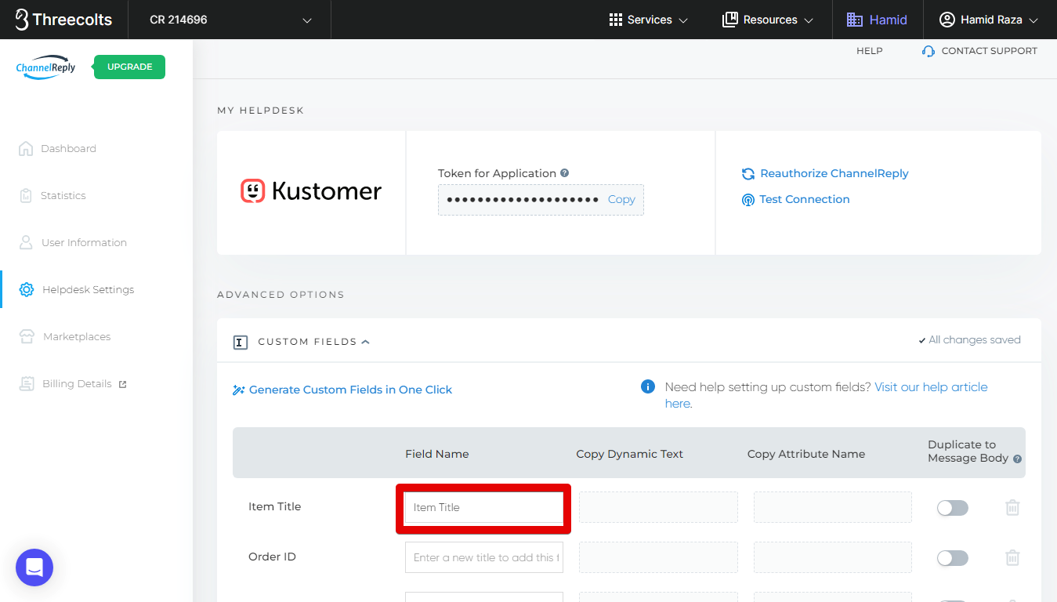
Task: Click the Statistics clipboard icon
Action: tap(25, 195)
